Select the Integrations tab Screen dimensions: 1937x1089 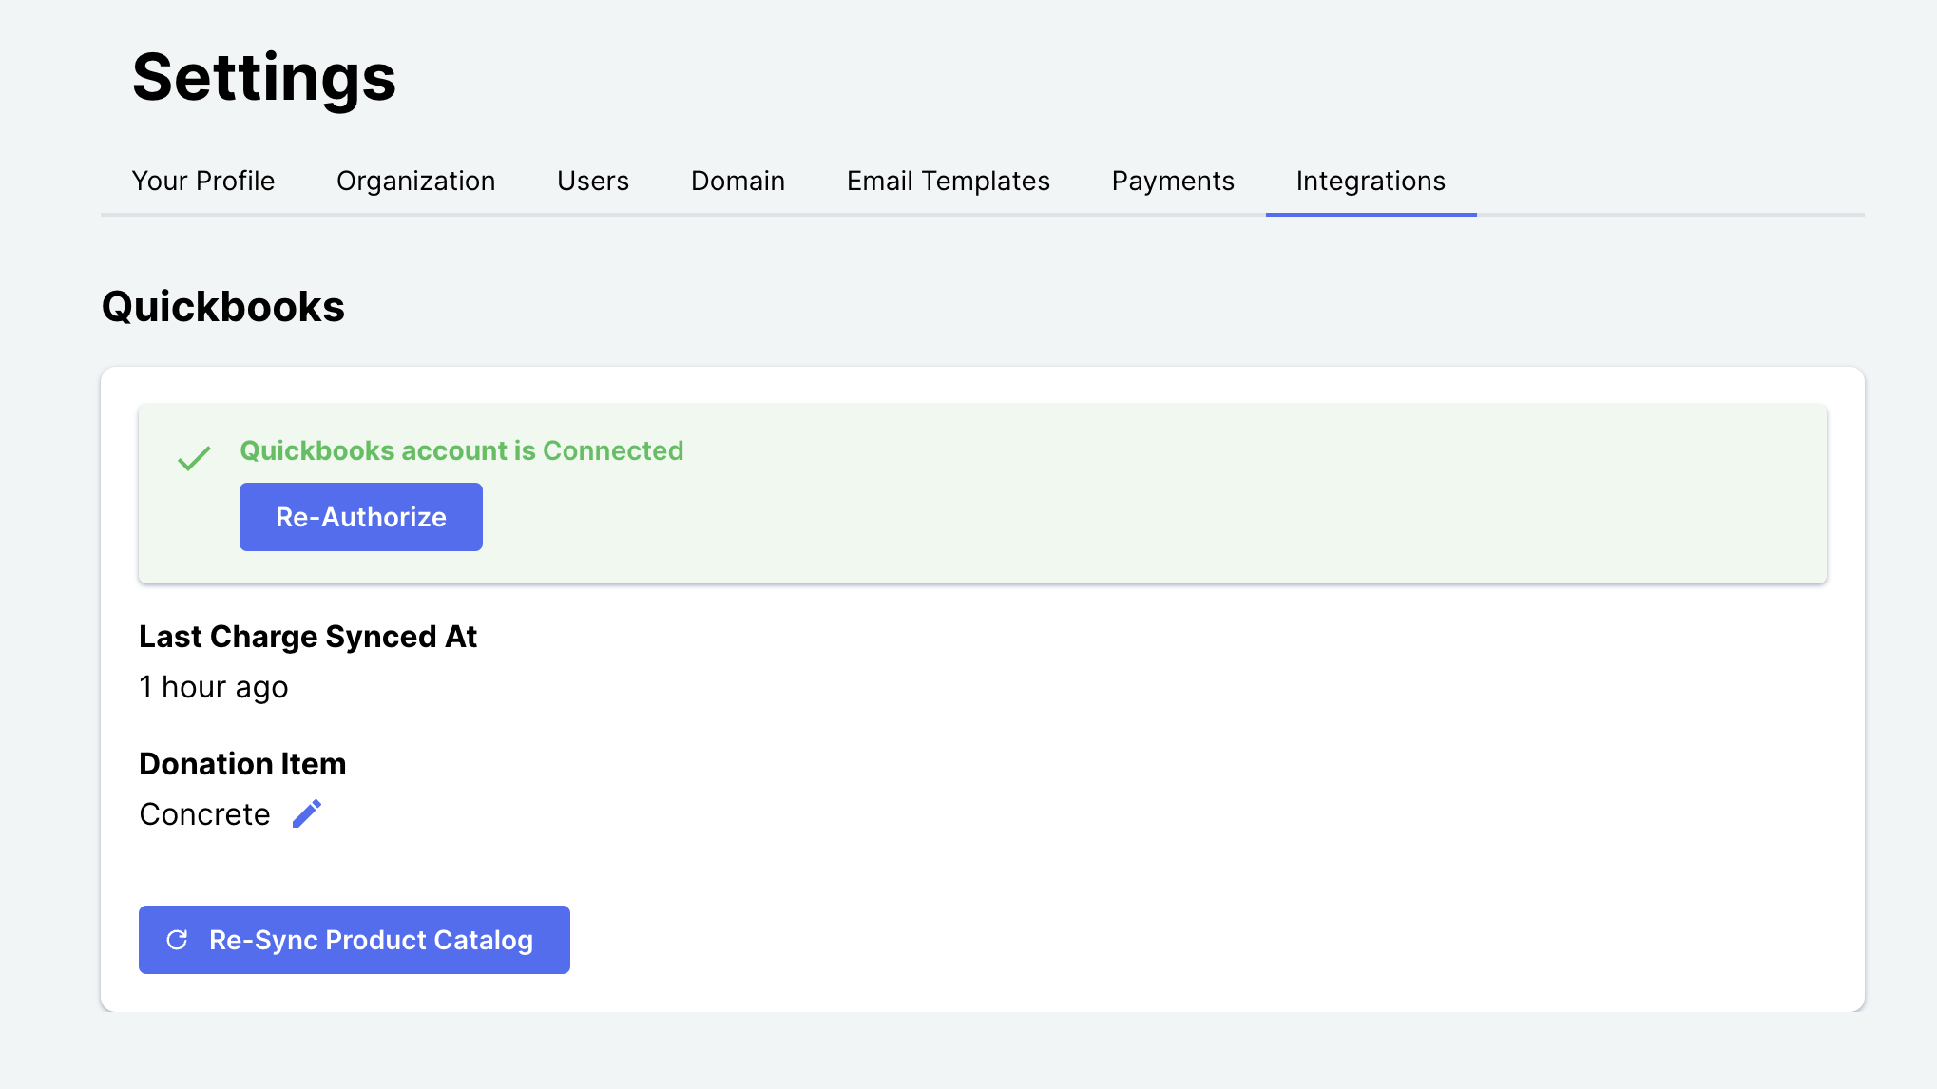coord(1371,181)
